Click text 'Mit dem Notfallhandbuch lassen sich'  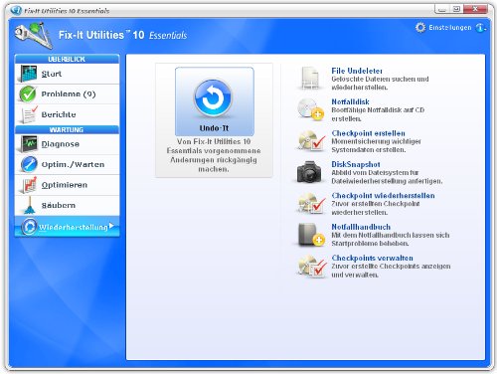pyautogui.click(x=391, y=235)
